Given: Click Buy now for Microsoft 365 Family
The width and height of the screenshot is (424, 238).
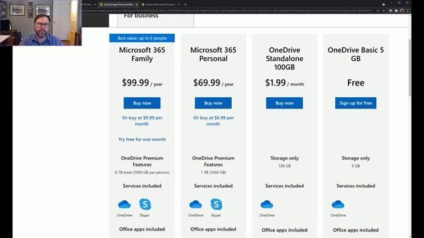Looking at the screenshot, I should [x=142, y=103].
